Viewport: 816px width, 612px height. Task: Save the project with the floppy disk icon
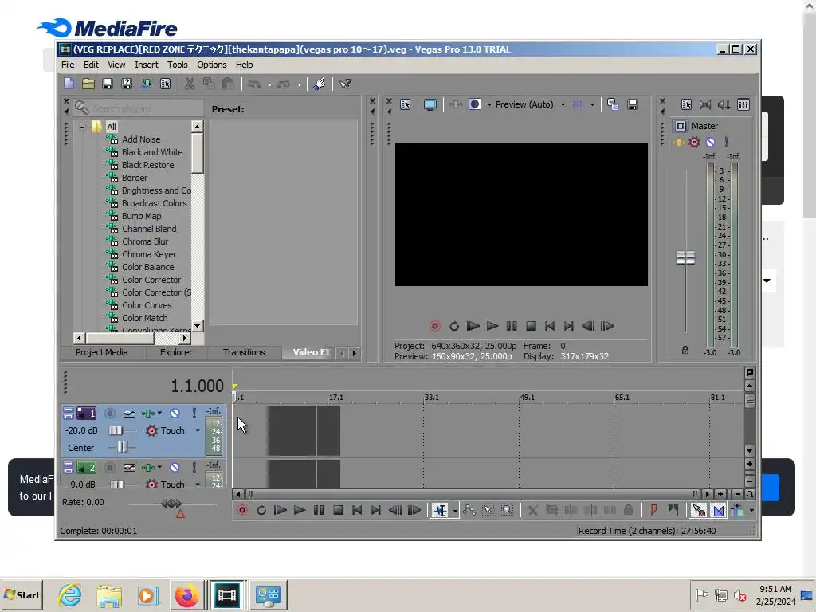[108, 83]
